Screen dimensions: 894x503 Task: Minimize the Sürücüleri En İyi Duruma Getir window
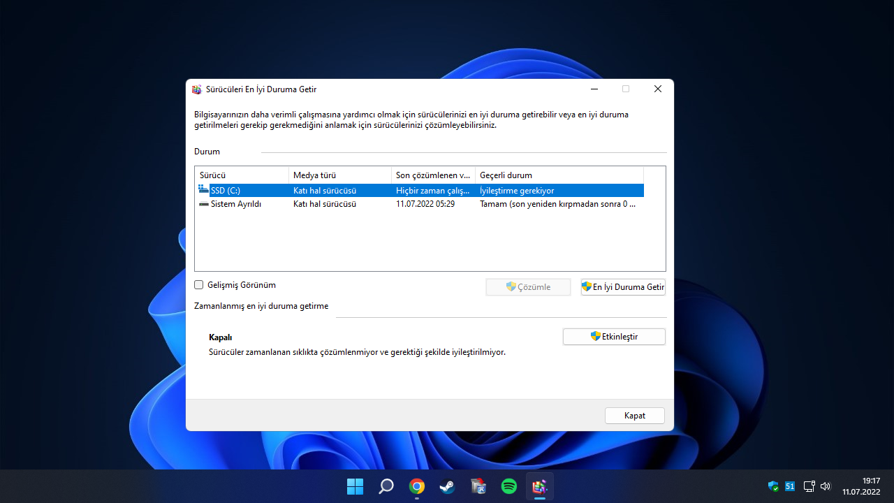(594, 89)
